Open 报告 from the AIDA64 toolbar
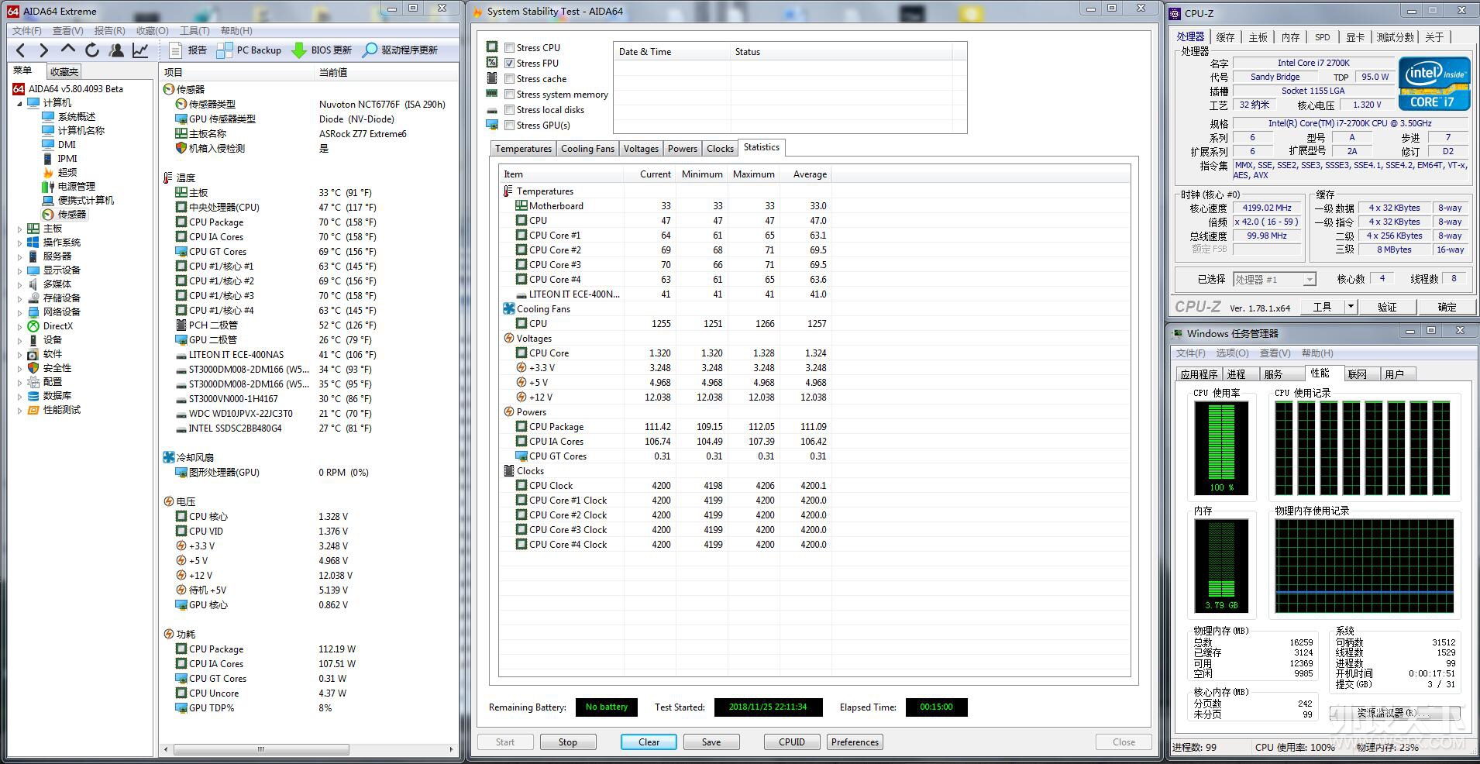Viewport: 1480px width, 764px height. coord(188,50)
